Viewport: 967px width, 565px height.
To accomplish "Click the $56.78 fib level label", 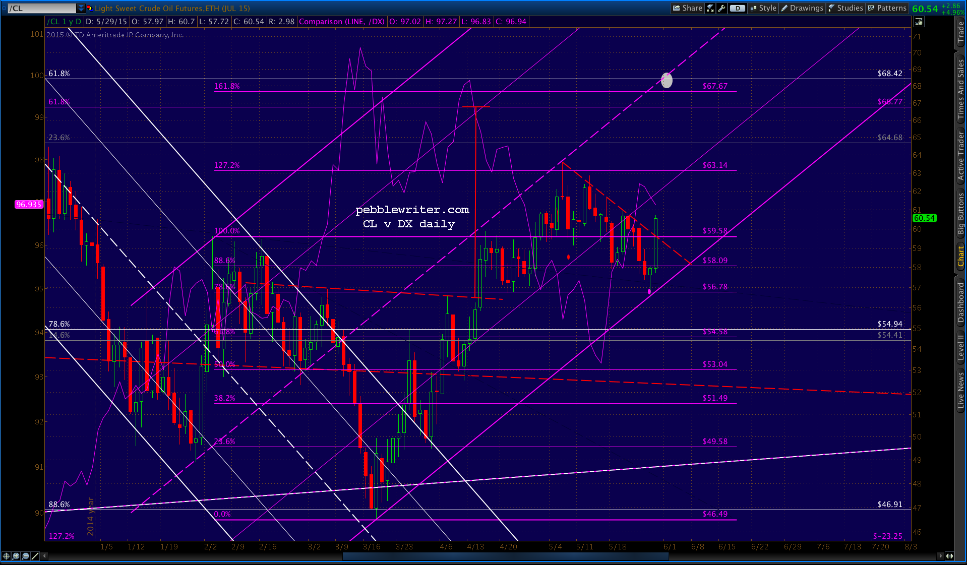I will pyautogui.click(x=715, y=287).
